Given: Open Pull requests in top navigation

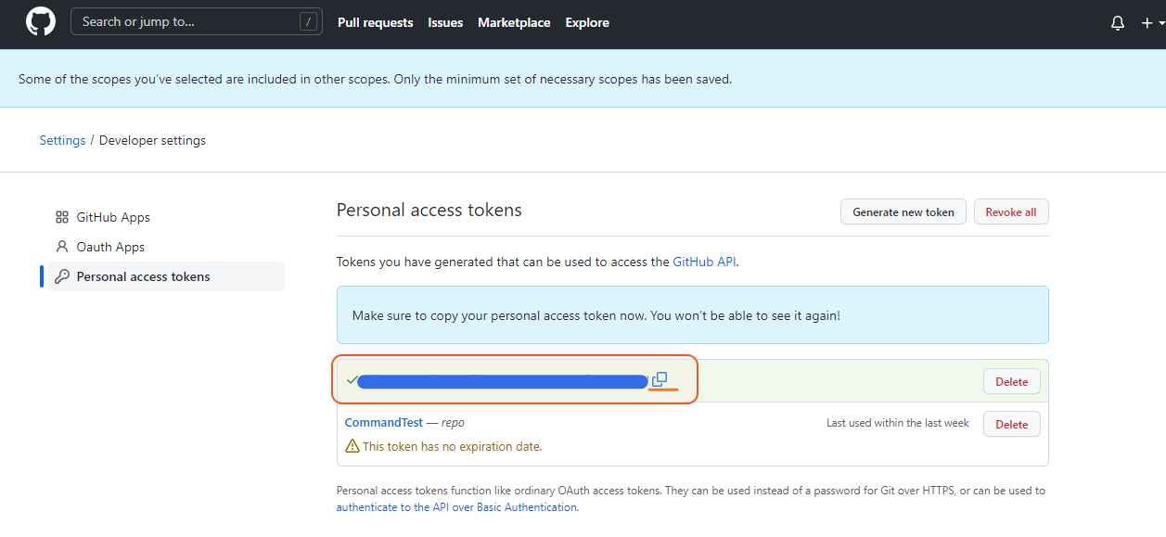Looking at the screenshot, I should coord(375,22).
